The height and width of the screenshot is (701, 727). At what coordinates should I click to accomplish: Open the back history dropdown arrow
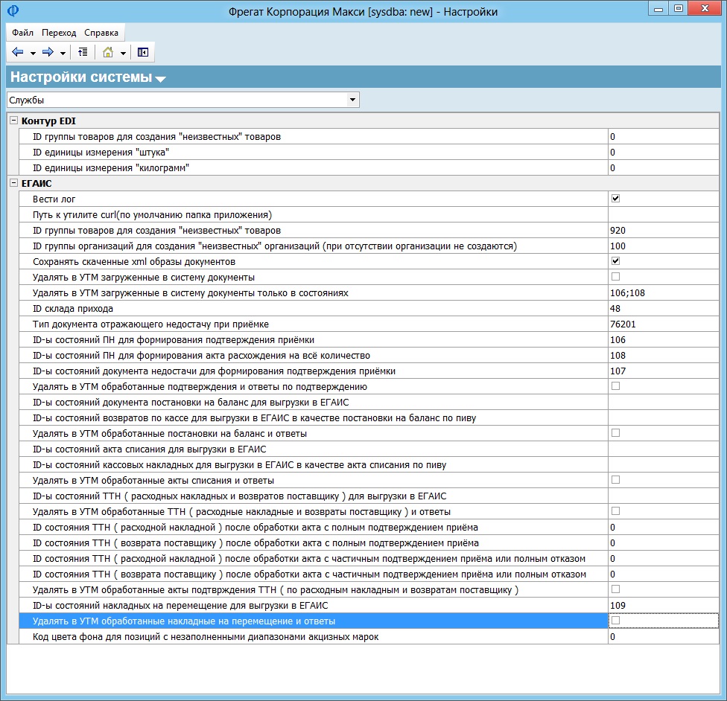(x=33, y=53)
